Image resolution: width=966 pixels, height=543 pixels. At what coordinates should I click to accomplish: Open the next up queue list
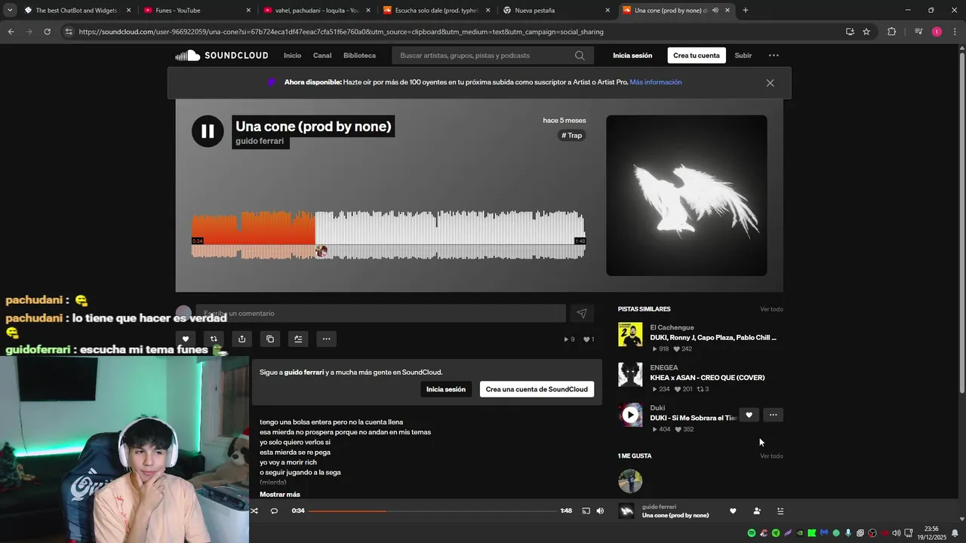tap(780, 511)
